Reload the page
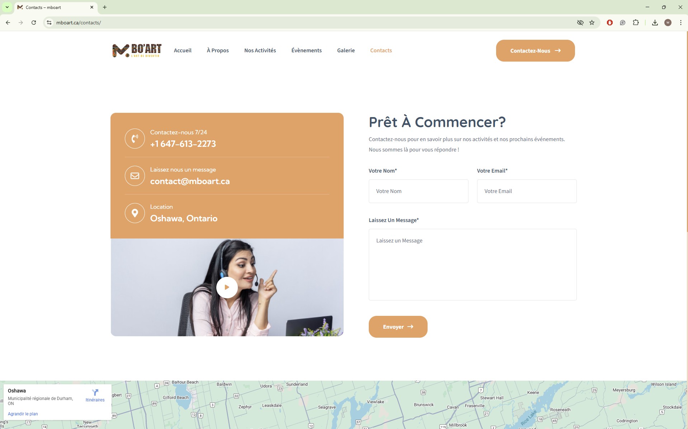 34,23
